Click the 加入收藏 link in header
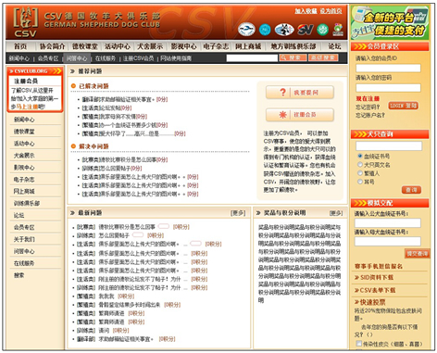The height and width of the screenshot is (353, 437). [x=306, y=11]
